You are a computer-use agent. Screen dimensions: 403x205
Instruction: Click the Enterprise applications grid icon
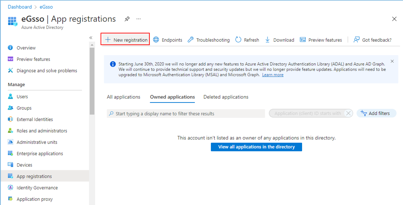pyautogui.click(x=10, y=154)
